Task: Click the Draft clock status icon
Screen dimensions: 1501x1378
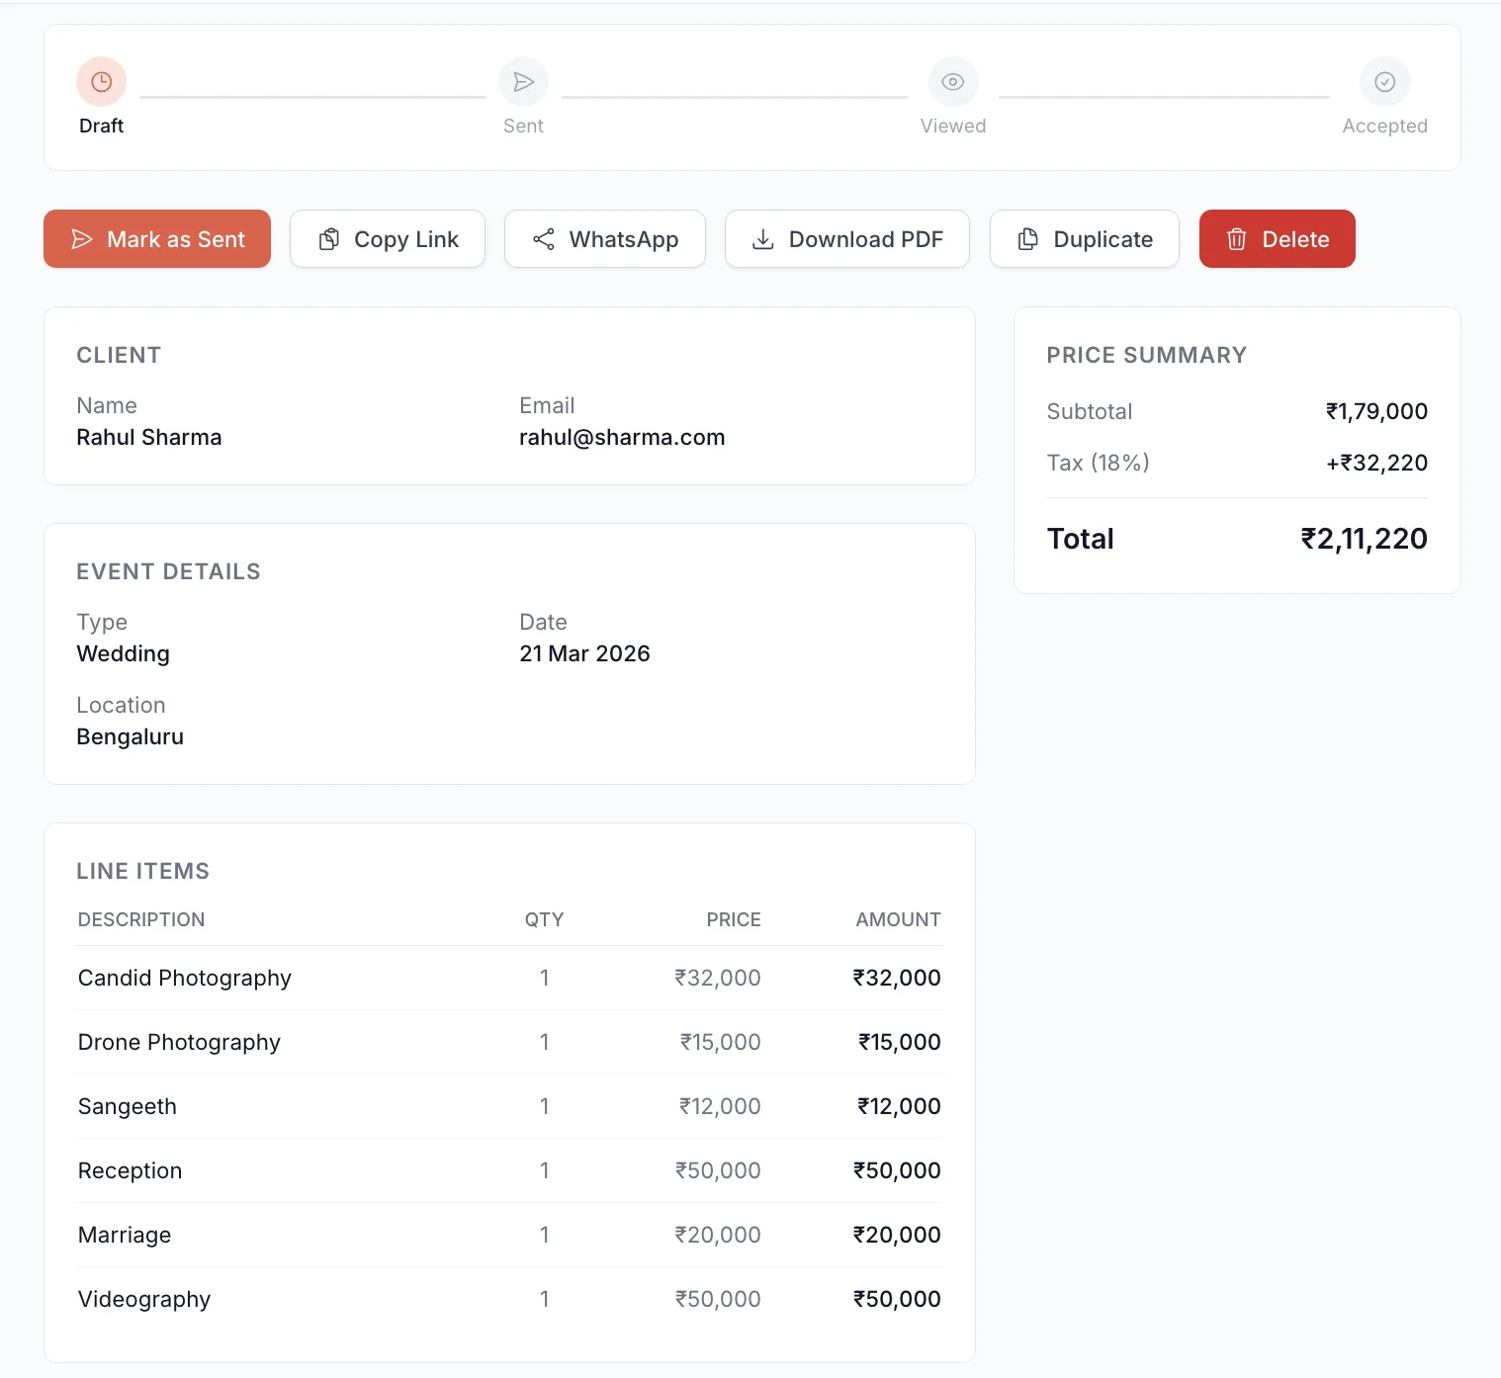Action: pyautogui.click(x=101, y=82)
